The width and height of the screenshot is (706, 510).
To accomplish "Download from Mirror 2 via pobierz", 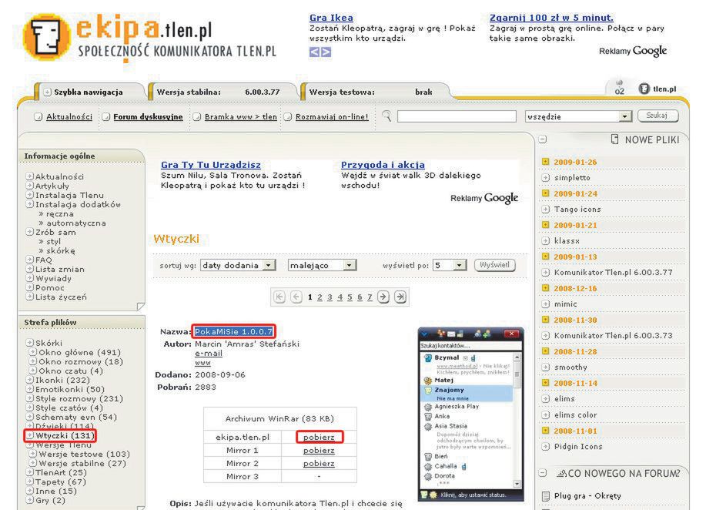I will click(x=319, y=463).
